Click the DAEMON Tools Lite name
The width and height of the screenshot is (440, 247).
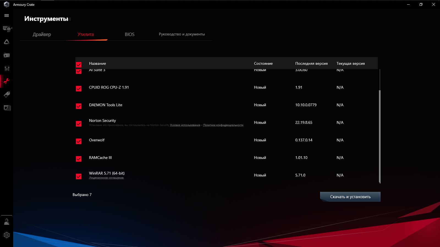tap(106, 105)
